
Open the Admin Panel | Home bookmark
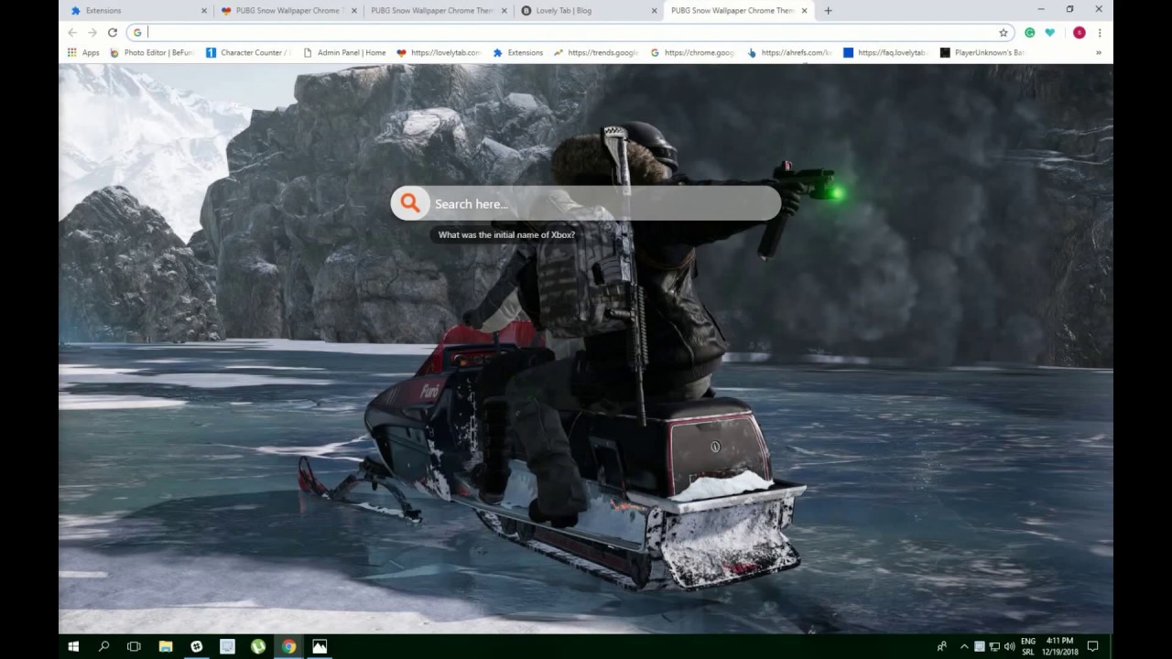pyautogui.click(x=344, y=52)
